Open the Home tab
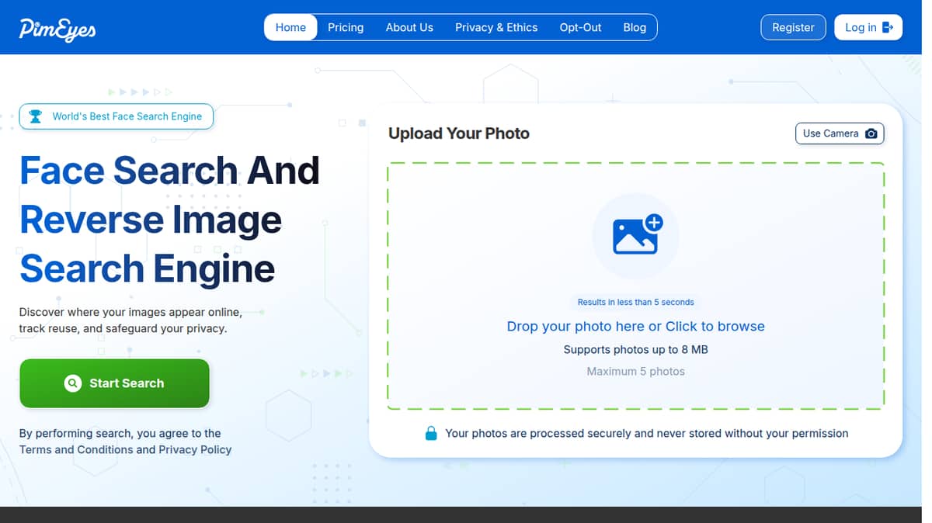This screenshot has height=523, width=932. tap(290, 27)
